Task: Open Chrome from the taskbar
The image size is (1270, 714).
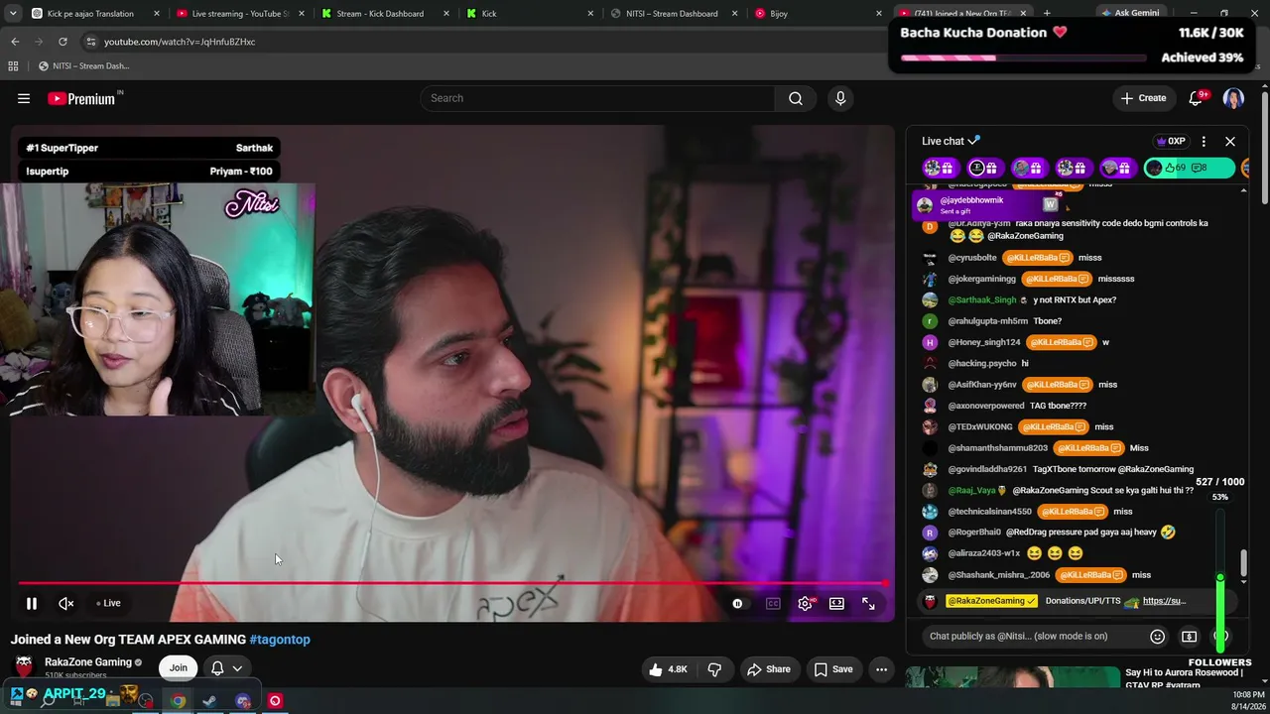Action: point(178,701)
